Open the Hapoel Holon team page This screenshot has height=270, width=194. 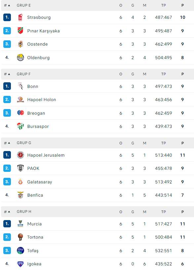pyautogui.click(x=42, y=99)
